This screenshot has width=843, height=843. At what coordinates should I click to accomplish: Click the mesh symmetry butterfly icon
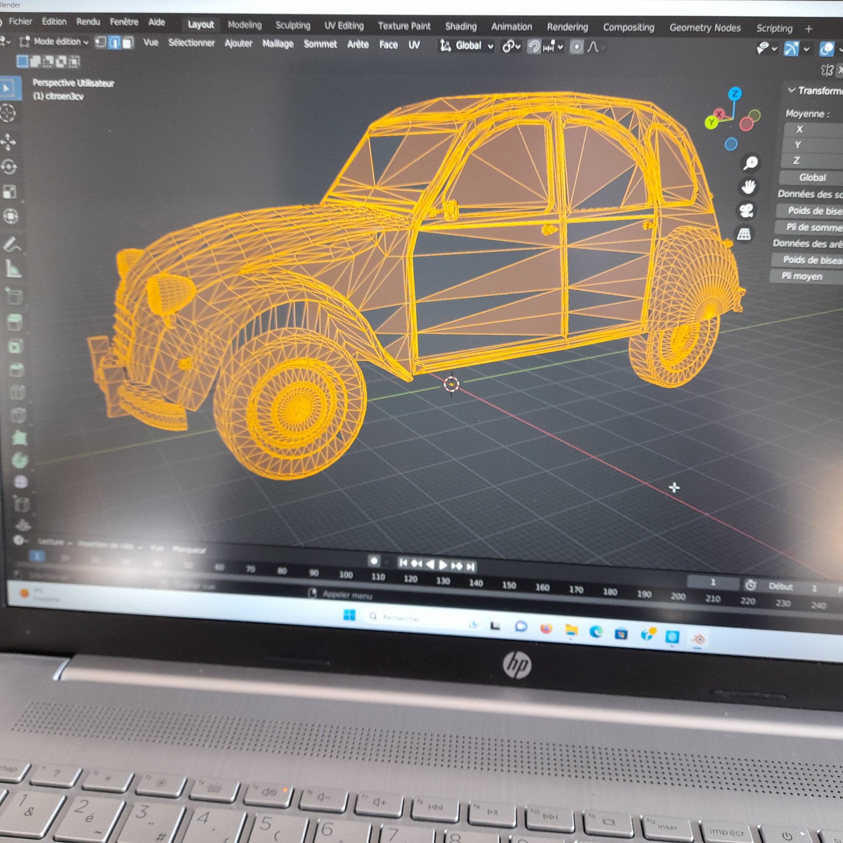coord(827,70)
